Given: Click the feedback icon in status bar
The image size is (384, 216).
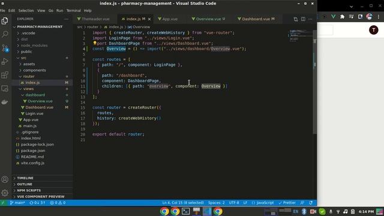Looking at the screenshot, I should point(302,203).
